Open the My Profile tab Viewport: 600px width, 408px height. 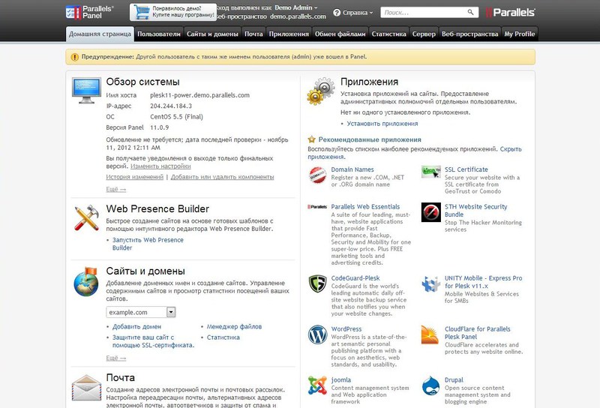(x=520, y=34)
